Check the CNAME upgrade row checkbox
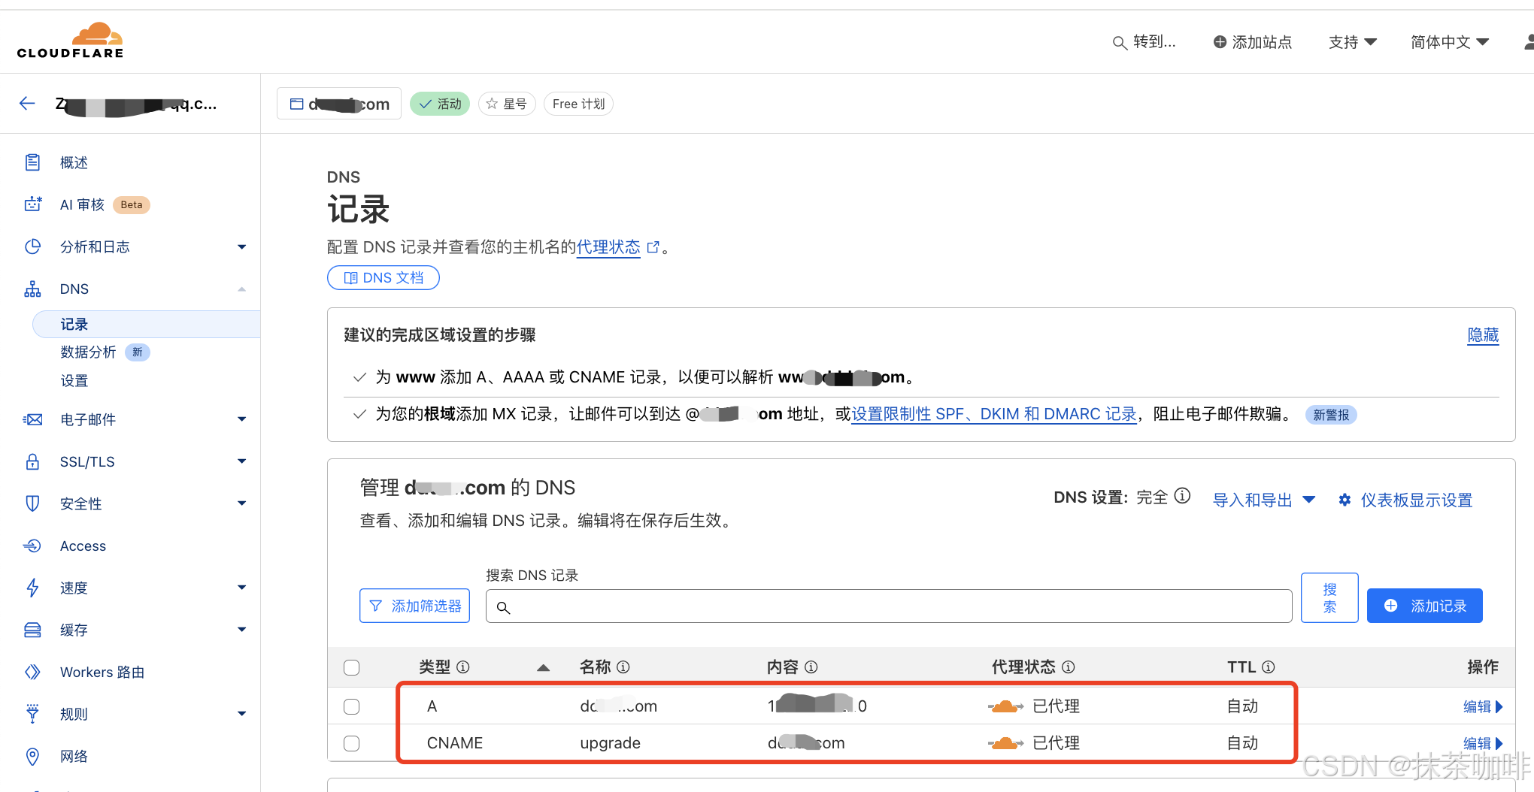The image size is (1534, 792). coord(351,743)
